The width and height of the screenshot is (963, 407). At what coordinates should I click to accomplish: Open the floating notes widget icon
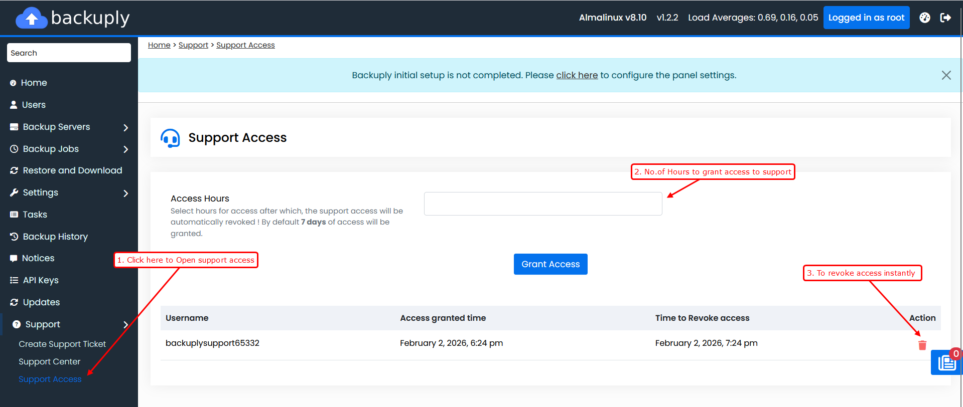[946, 362]
